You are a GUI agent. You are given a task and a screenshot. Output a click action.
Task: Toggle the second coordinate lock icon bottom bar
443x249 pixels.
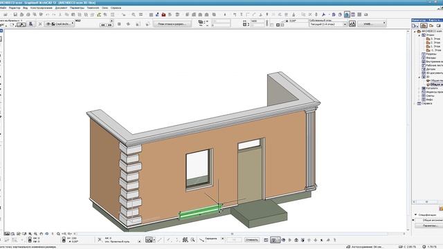click(x=64, y=240)
